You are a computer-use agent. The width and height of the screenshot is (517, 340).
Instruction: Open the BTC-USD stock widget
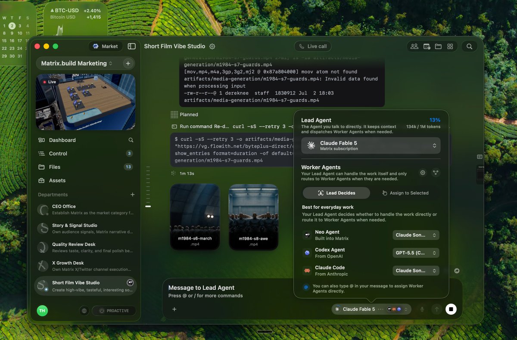click(x=75, y=19)
